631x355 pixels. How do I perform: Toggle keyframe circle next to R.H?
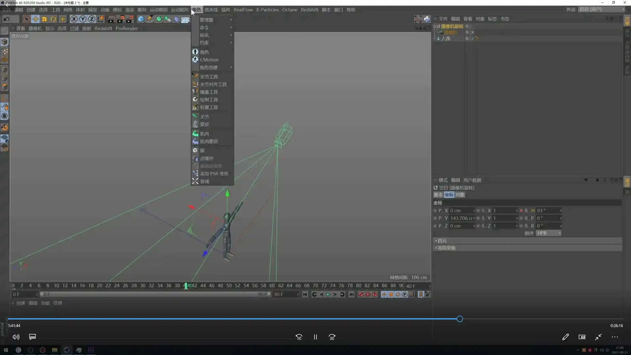pyautogui.click(x=521, y=211)
